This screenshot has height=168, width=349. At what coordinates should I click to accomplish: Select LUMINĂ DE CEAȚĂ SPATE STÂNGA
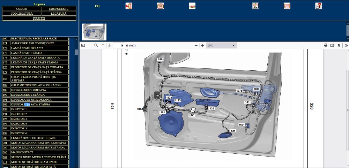point(40,62)
